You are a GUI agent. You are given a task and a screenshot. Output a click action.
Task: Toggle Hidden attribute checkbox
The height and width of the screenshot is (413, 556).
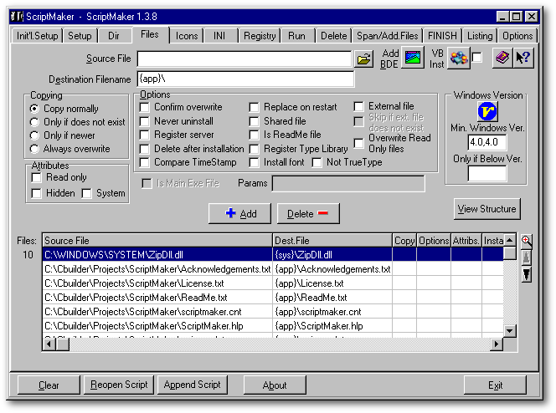click(37, 193)
